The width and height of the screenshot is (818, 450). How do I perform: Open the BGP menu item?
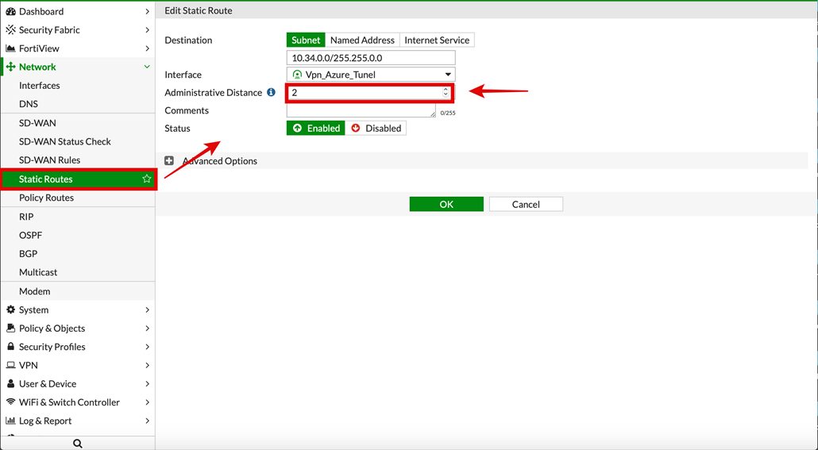tap(79, 253)
